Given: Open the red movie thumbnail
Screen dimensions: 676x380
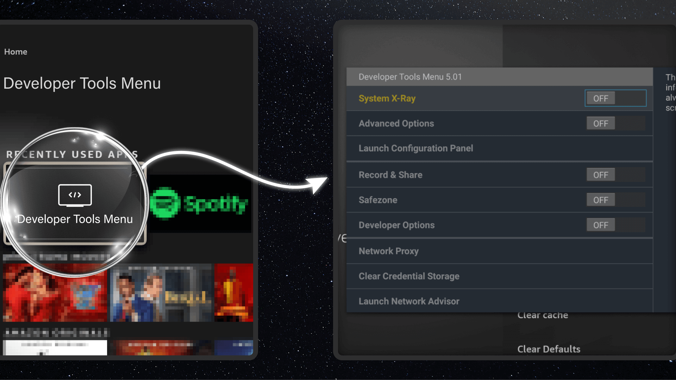Looking at the screenshot, I should [55, 293].
